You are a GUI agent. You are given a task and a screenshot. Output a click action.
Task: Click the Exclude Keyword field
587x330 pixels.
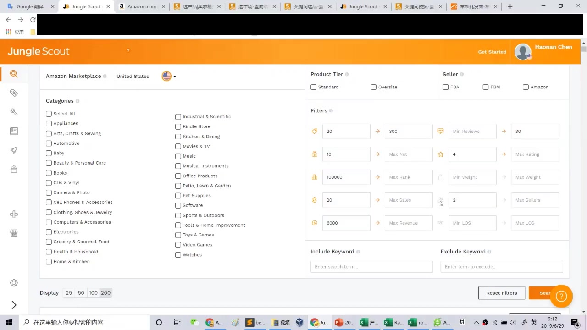[x=502, y=267]
